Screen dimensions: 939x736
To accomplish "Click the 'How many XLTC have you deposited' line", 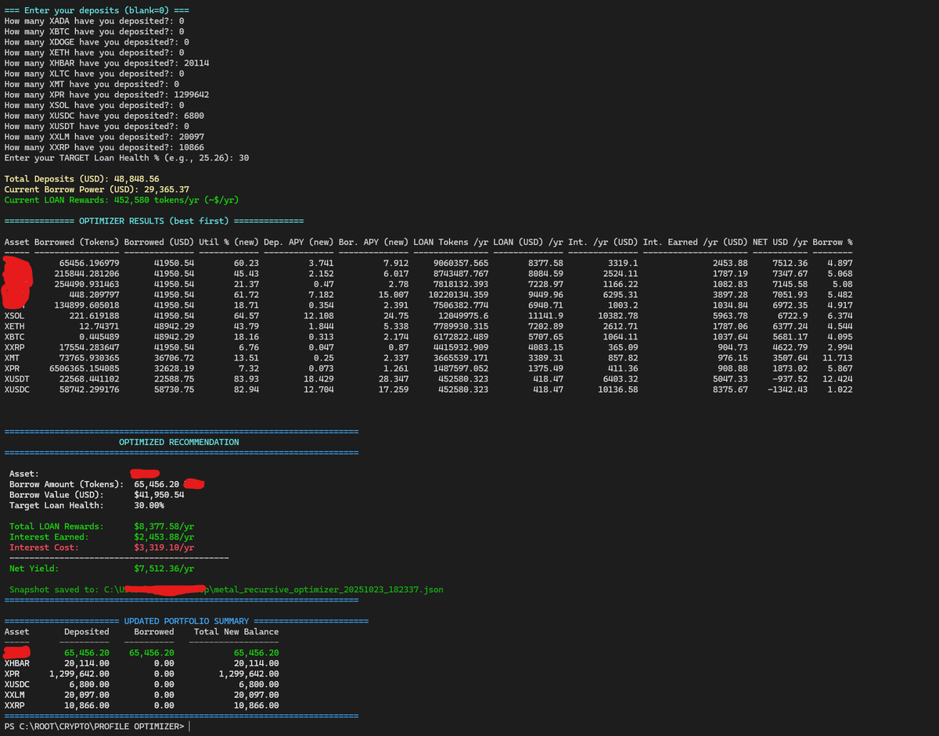I will coord(93,74).
